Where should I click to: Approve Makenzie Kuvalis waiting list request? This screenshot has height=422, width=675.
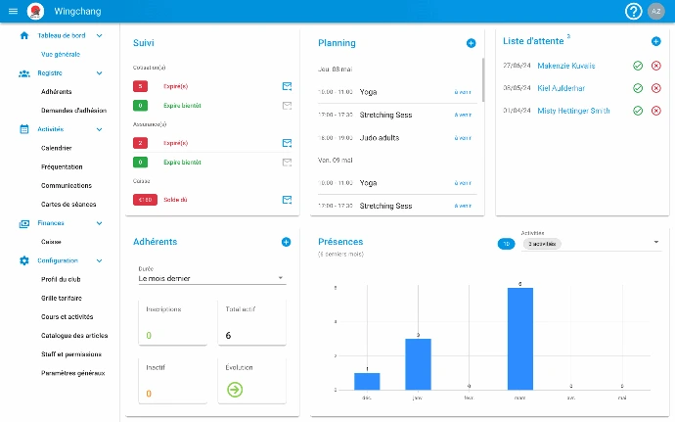point(638,66)
